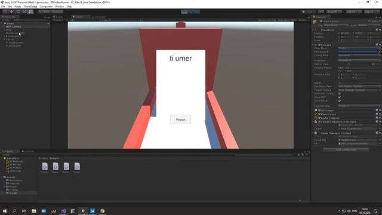Open Projection dropdown
The width and height of the screenshot is (382, 215).
point(359,60)
